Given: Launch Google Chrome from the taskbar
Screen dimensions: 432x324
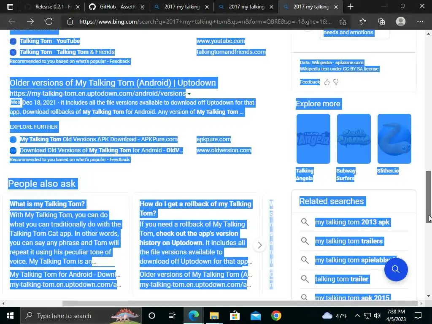Looking at the screenshot, I should click(x=276, y=316).
